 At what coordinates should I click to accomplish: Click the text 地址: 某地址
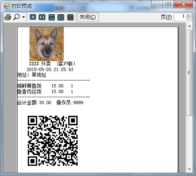click(x=32, y=75)
